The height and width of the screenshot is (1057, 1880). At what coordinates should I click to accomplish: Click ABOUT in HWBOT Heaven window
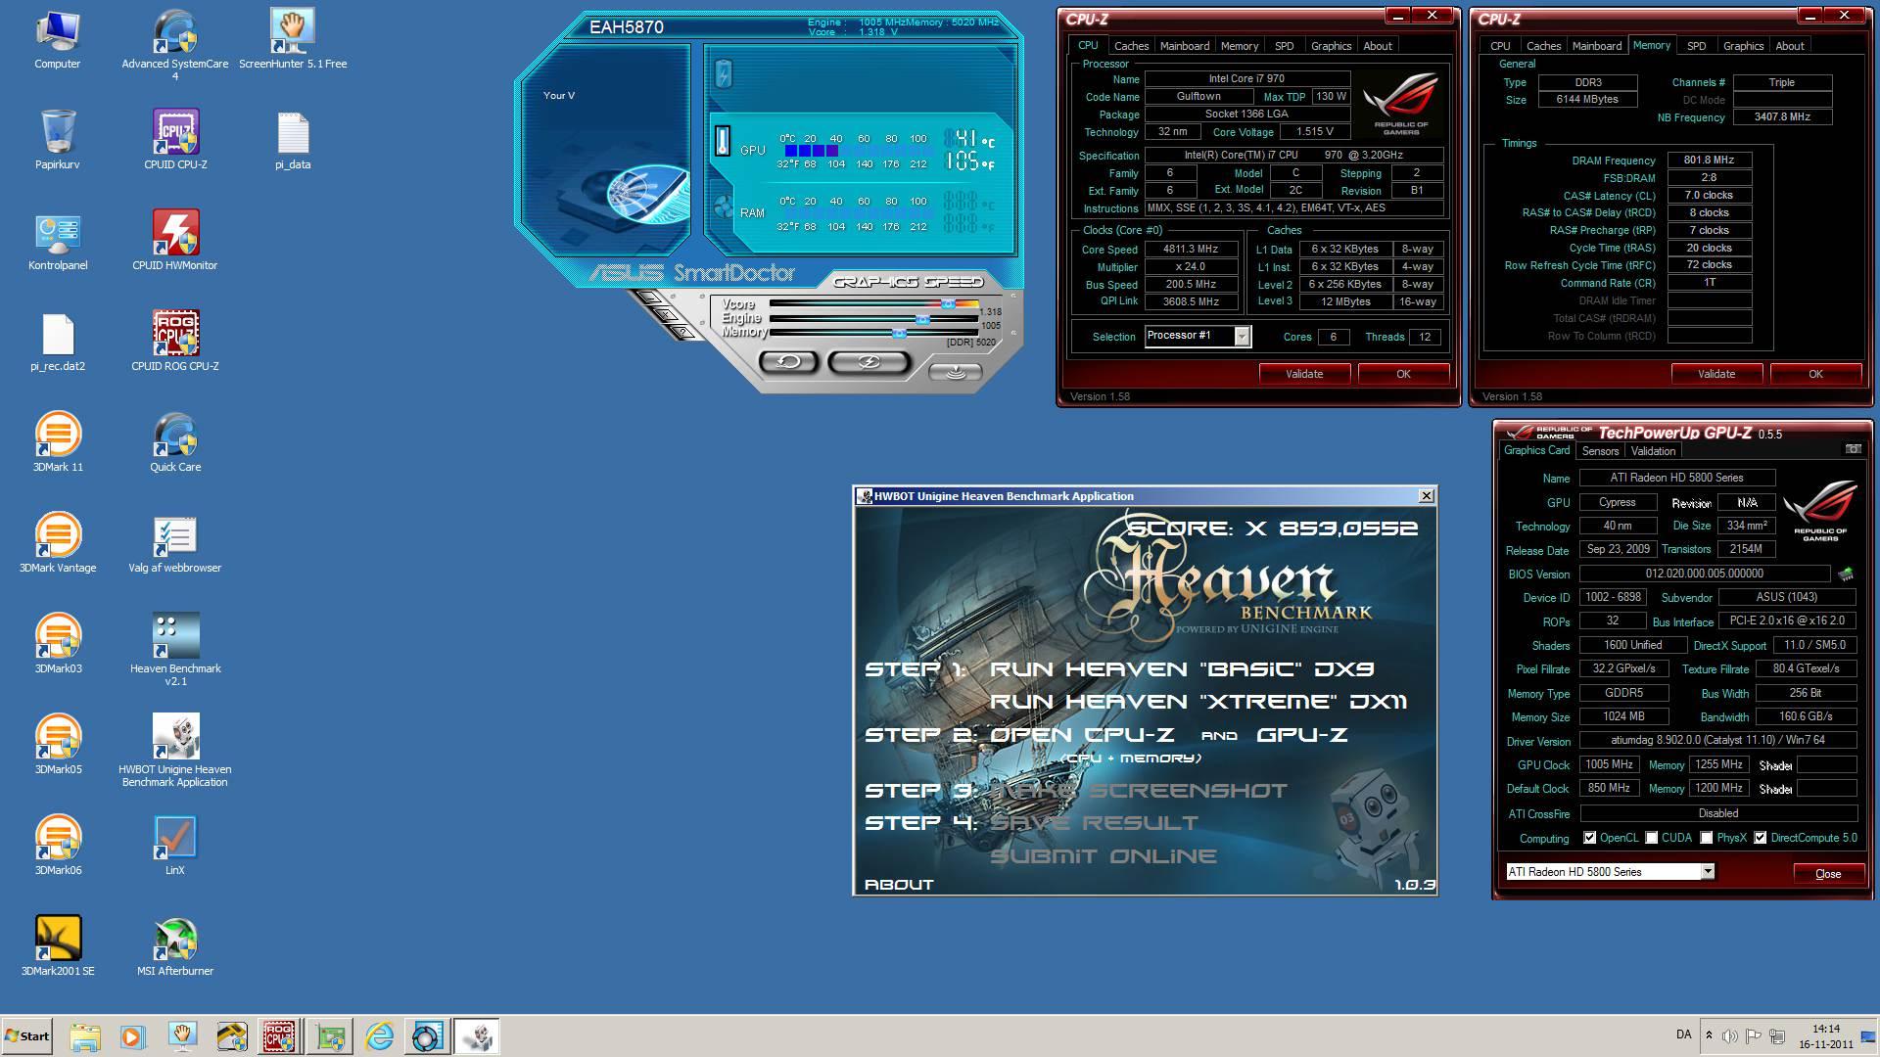click(x=899, y=885)
